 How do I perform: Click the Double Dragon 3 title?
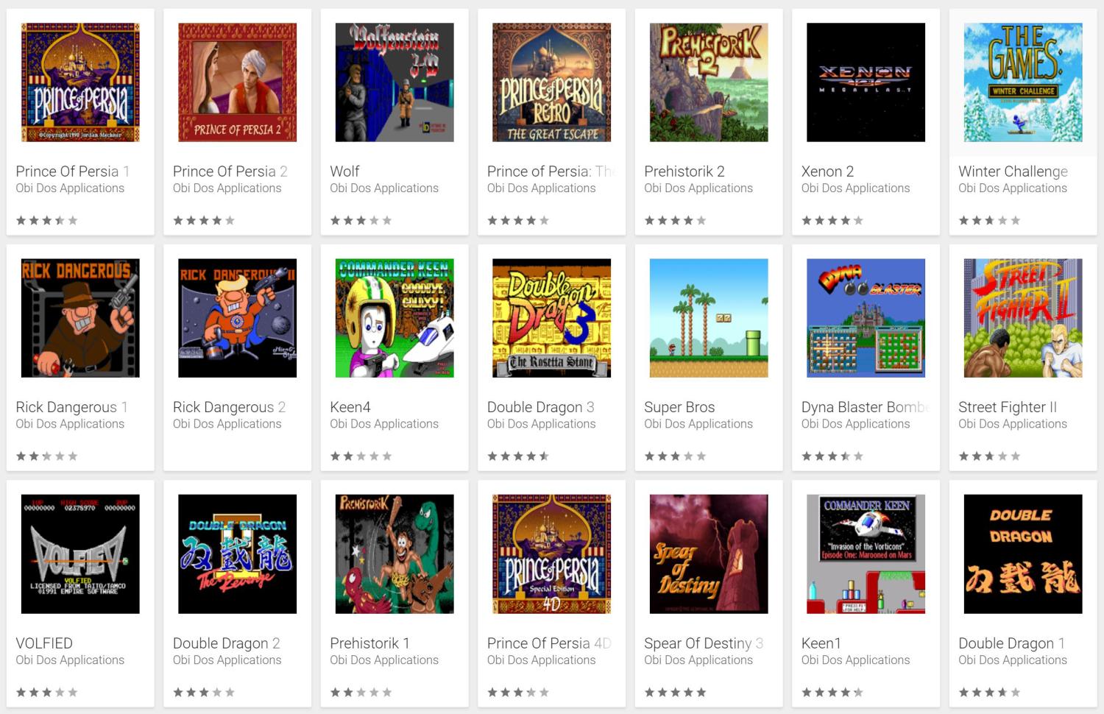pyautogui.click(x=541, y=407)
